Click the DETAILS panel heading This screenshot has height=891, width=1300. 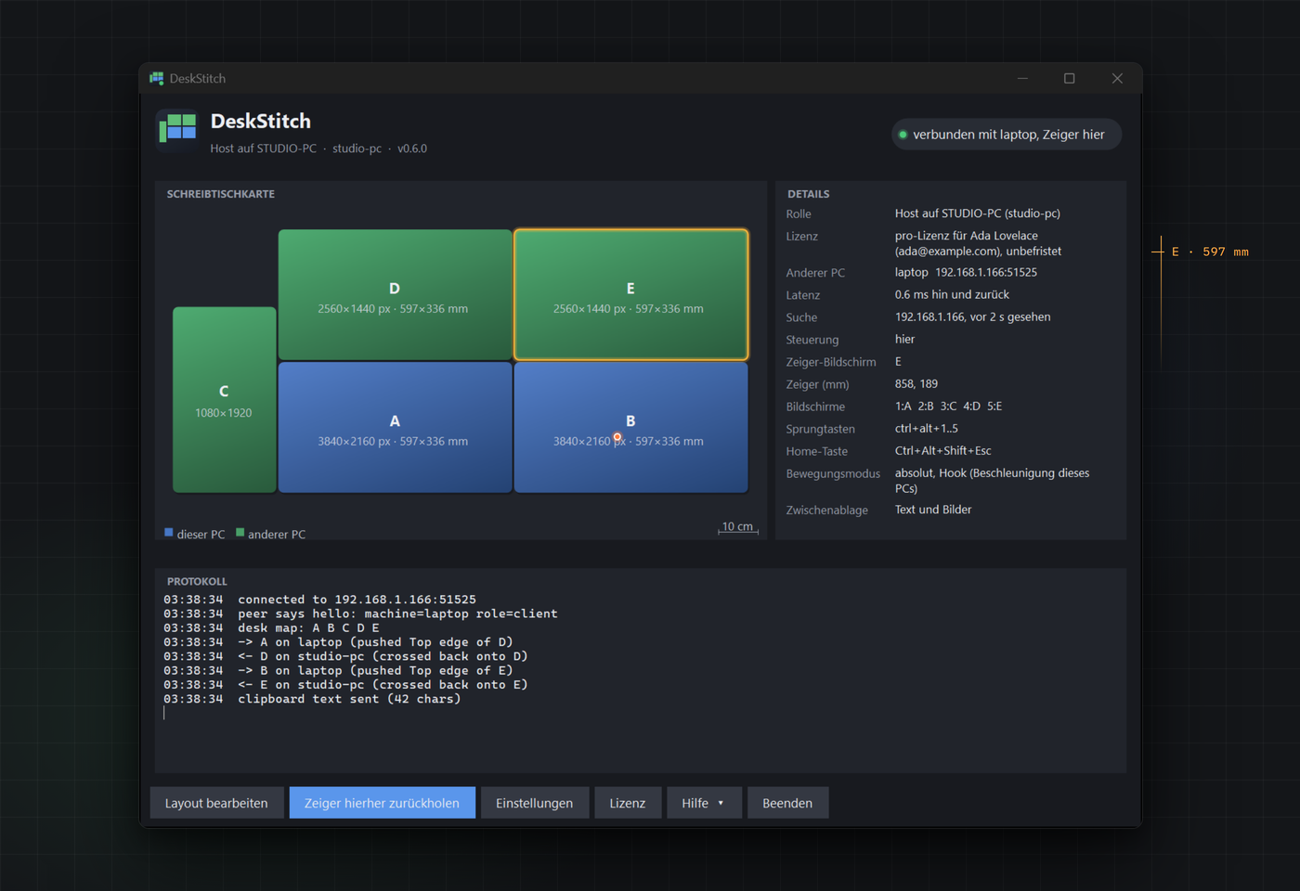(809, 194)
